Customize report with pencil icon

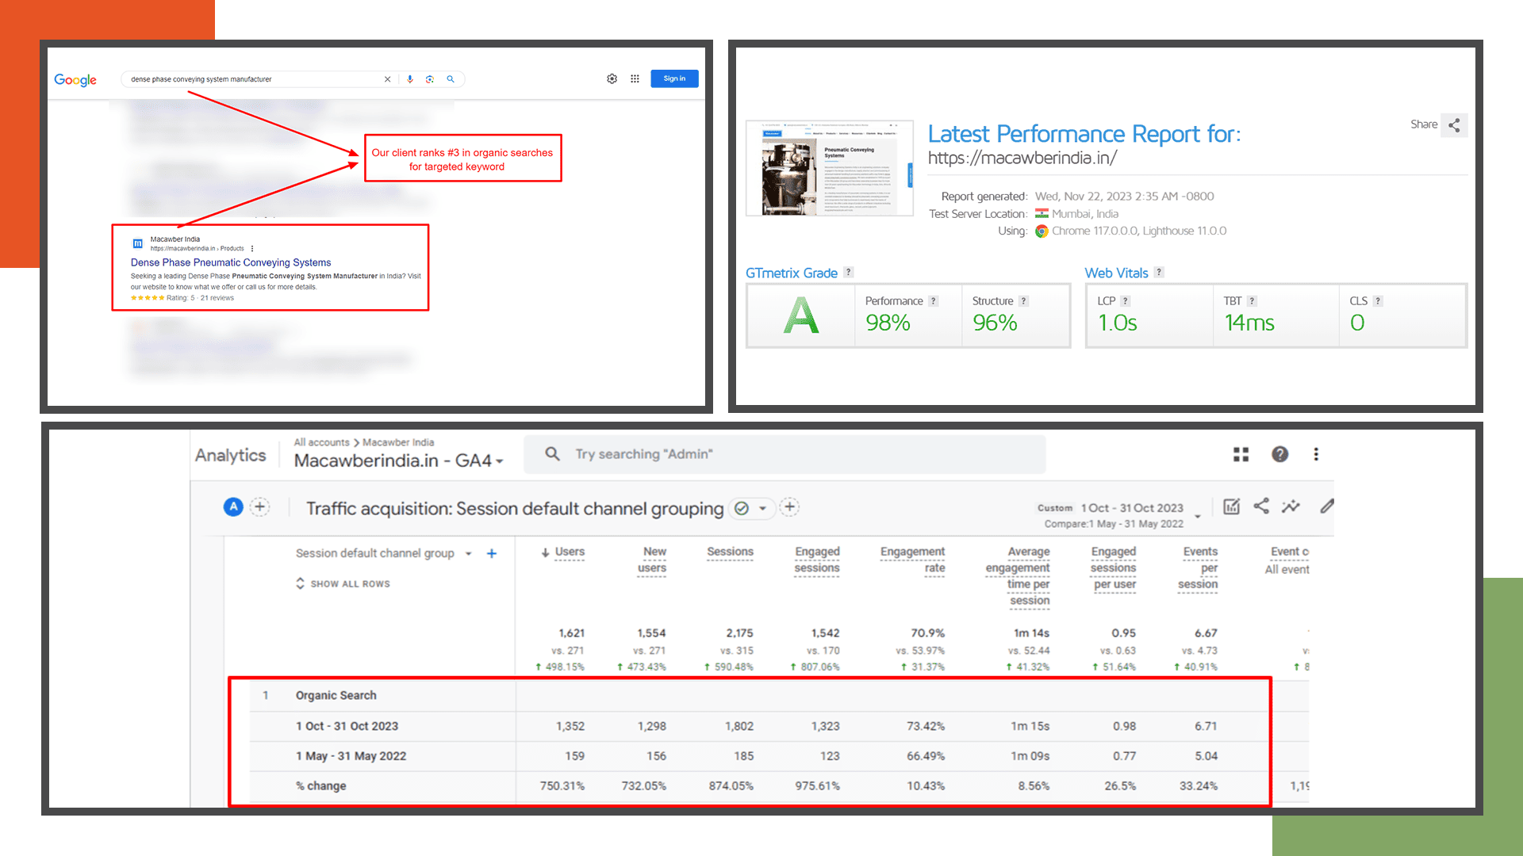coord(1327,506)
